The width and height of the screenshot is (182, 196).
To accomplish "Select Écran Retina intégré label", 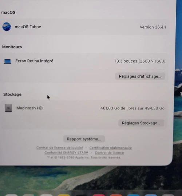I will [35, 61].
